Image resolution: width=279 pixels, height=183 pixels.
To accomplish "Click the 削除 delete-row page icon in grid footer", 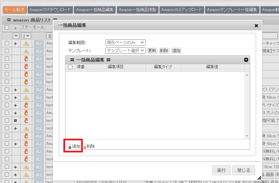I will point(84,146).
